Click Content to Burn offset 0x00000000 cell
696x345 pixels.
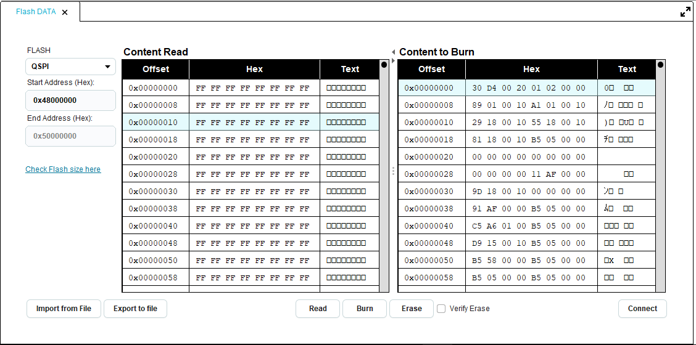pos(431,88)
